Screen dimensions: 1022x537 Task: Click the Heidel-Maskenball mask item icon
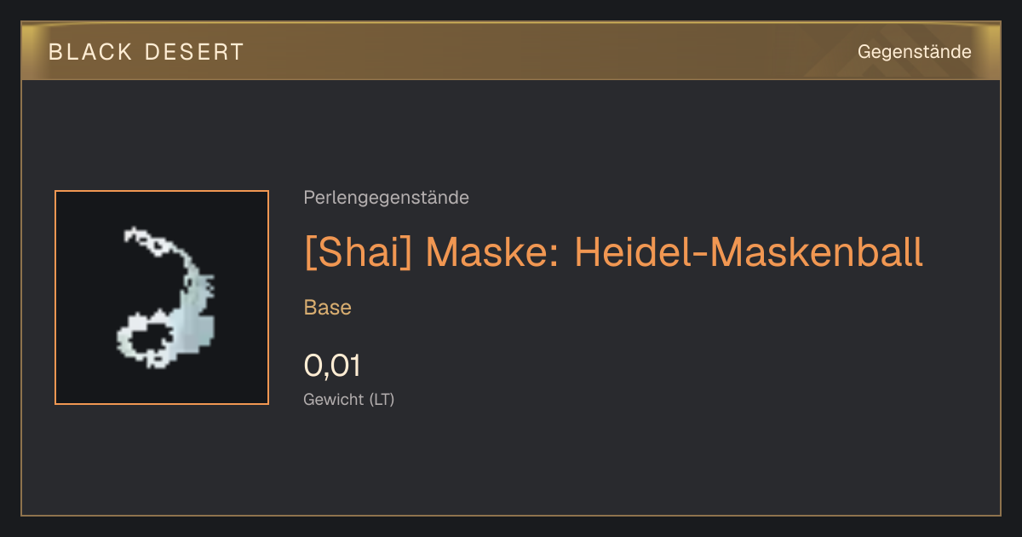166,297
